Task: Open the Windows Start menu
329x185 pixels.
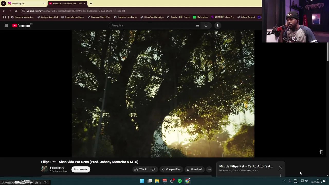Action: point(142,181)
